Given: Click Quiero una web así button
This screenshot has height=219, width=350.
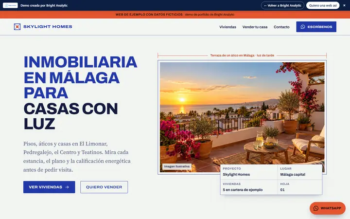Looking at the screenshot, I should point(323,5).
